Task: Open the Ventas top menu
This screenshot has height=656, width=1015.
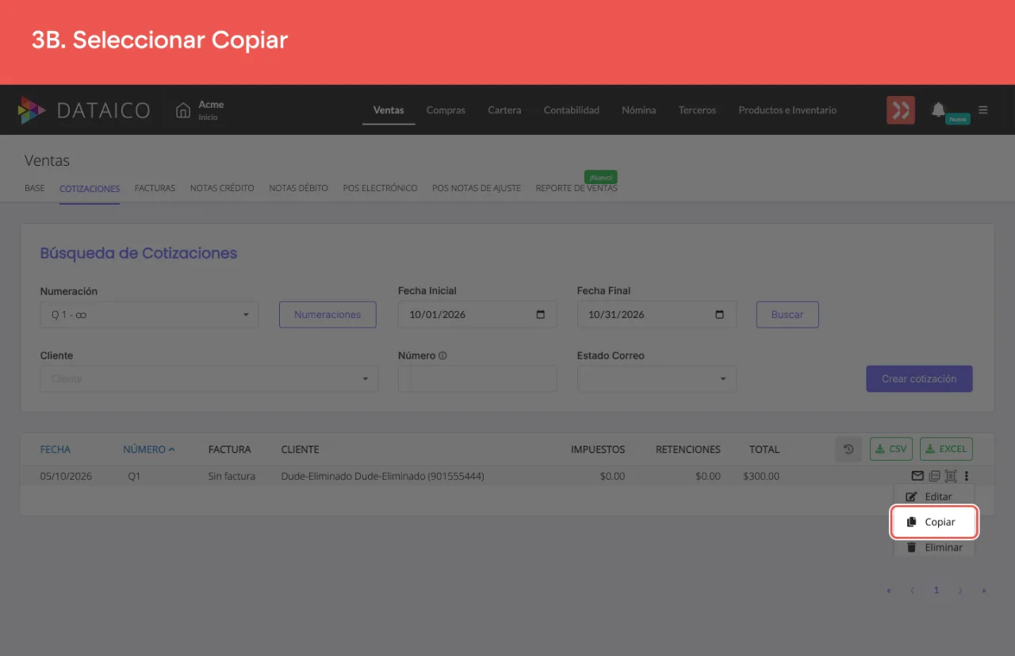Action: point(389,110)
